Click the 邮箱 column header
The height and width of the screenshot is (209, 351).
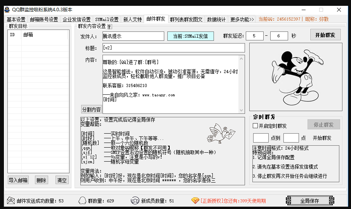point(45,35)
